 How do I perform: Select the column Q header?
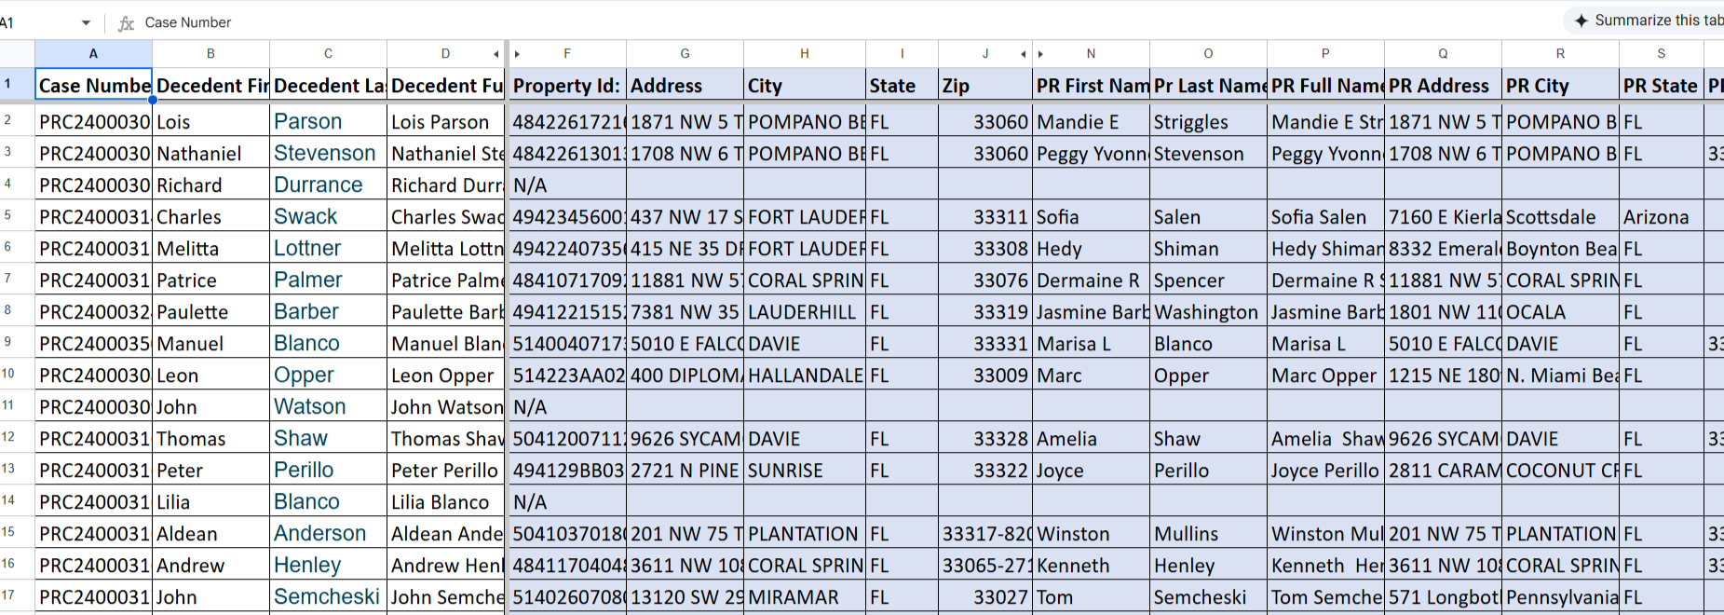[x=1443, y=54]
